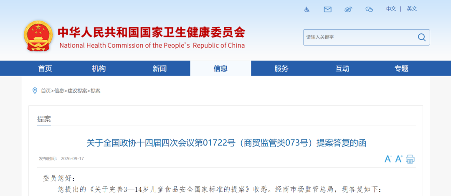Open the accessibility wheelchair icon
This screenshot has width=451, height=196.
[x=307, y=10]
